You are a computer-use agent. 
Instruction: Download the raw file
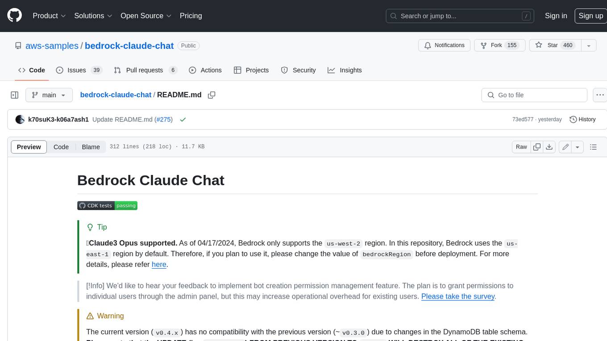549,147
